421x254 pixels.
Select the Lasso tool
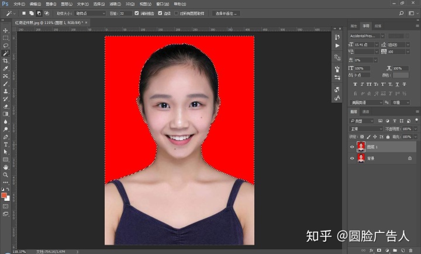point(5,46)
